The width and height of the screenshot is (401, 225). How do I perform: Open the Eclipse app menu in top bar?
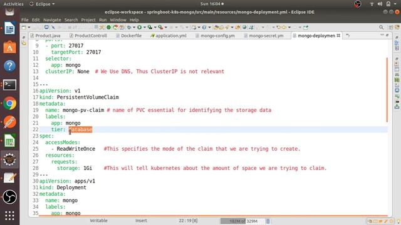[x=43, y=4]
